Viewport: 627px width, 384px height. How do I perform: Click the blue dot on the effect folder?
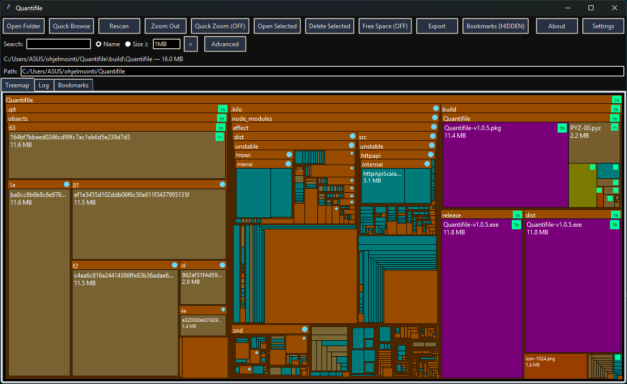(434, 127)
